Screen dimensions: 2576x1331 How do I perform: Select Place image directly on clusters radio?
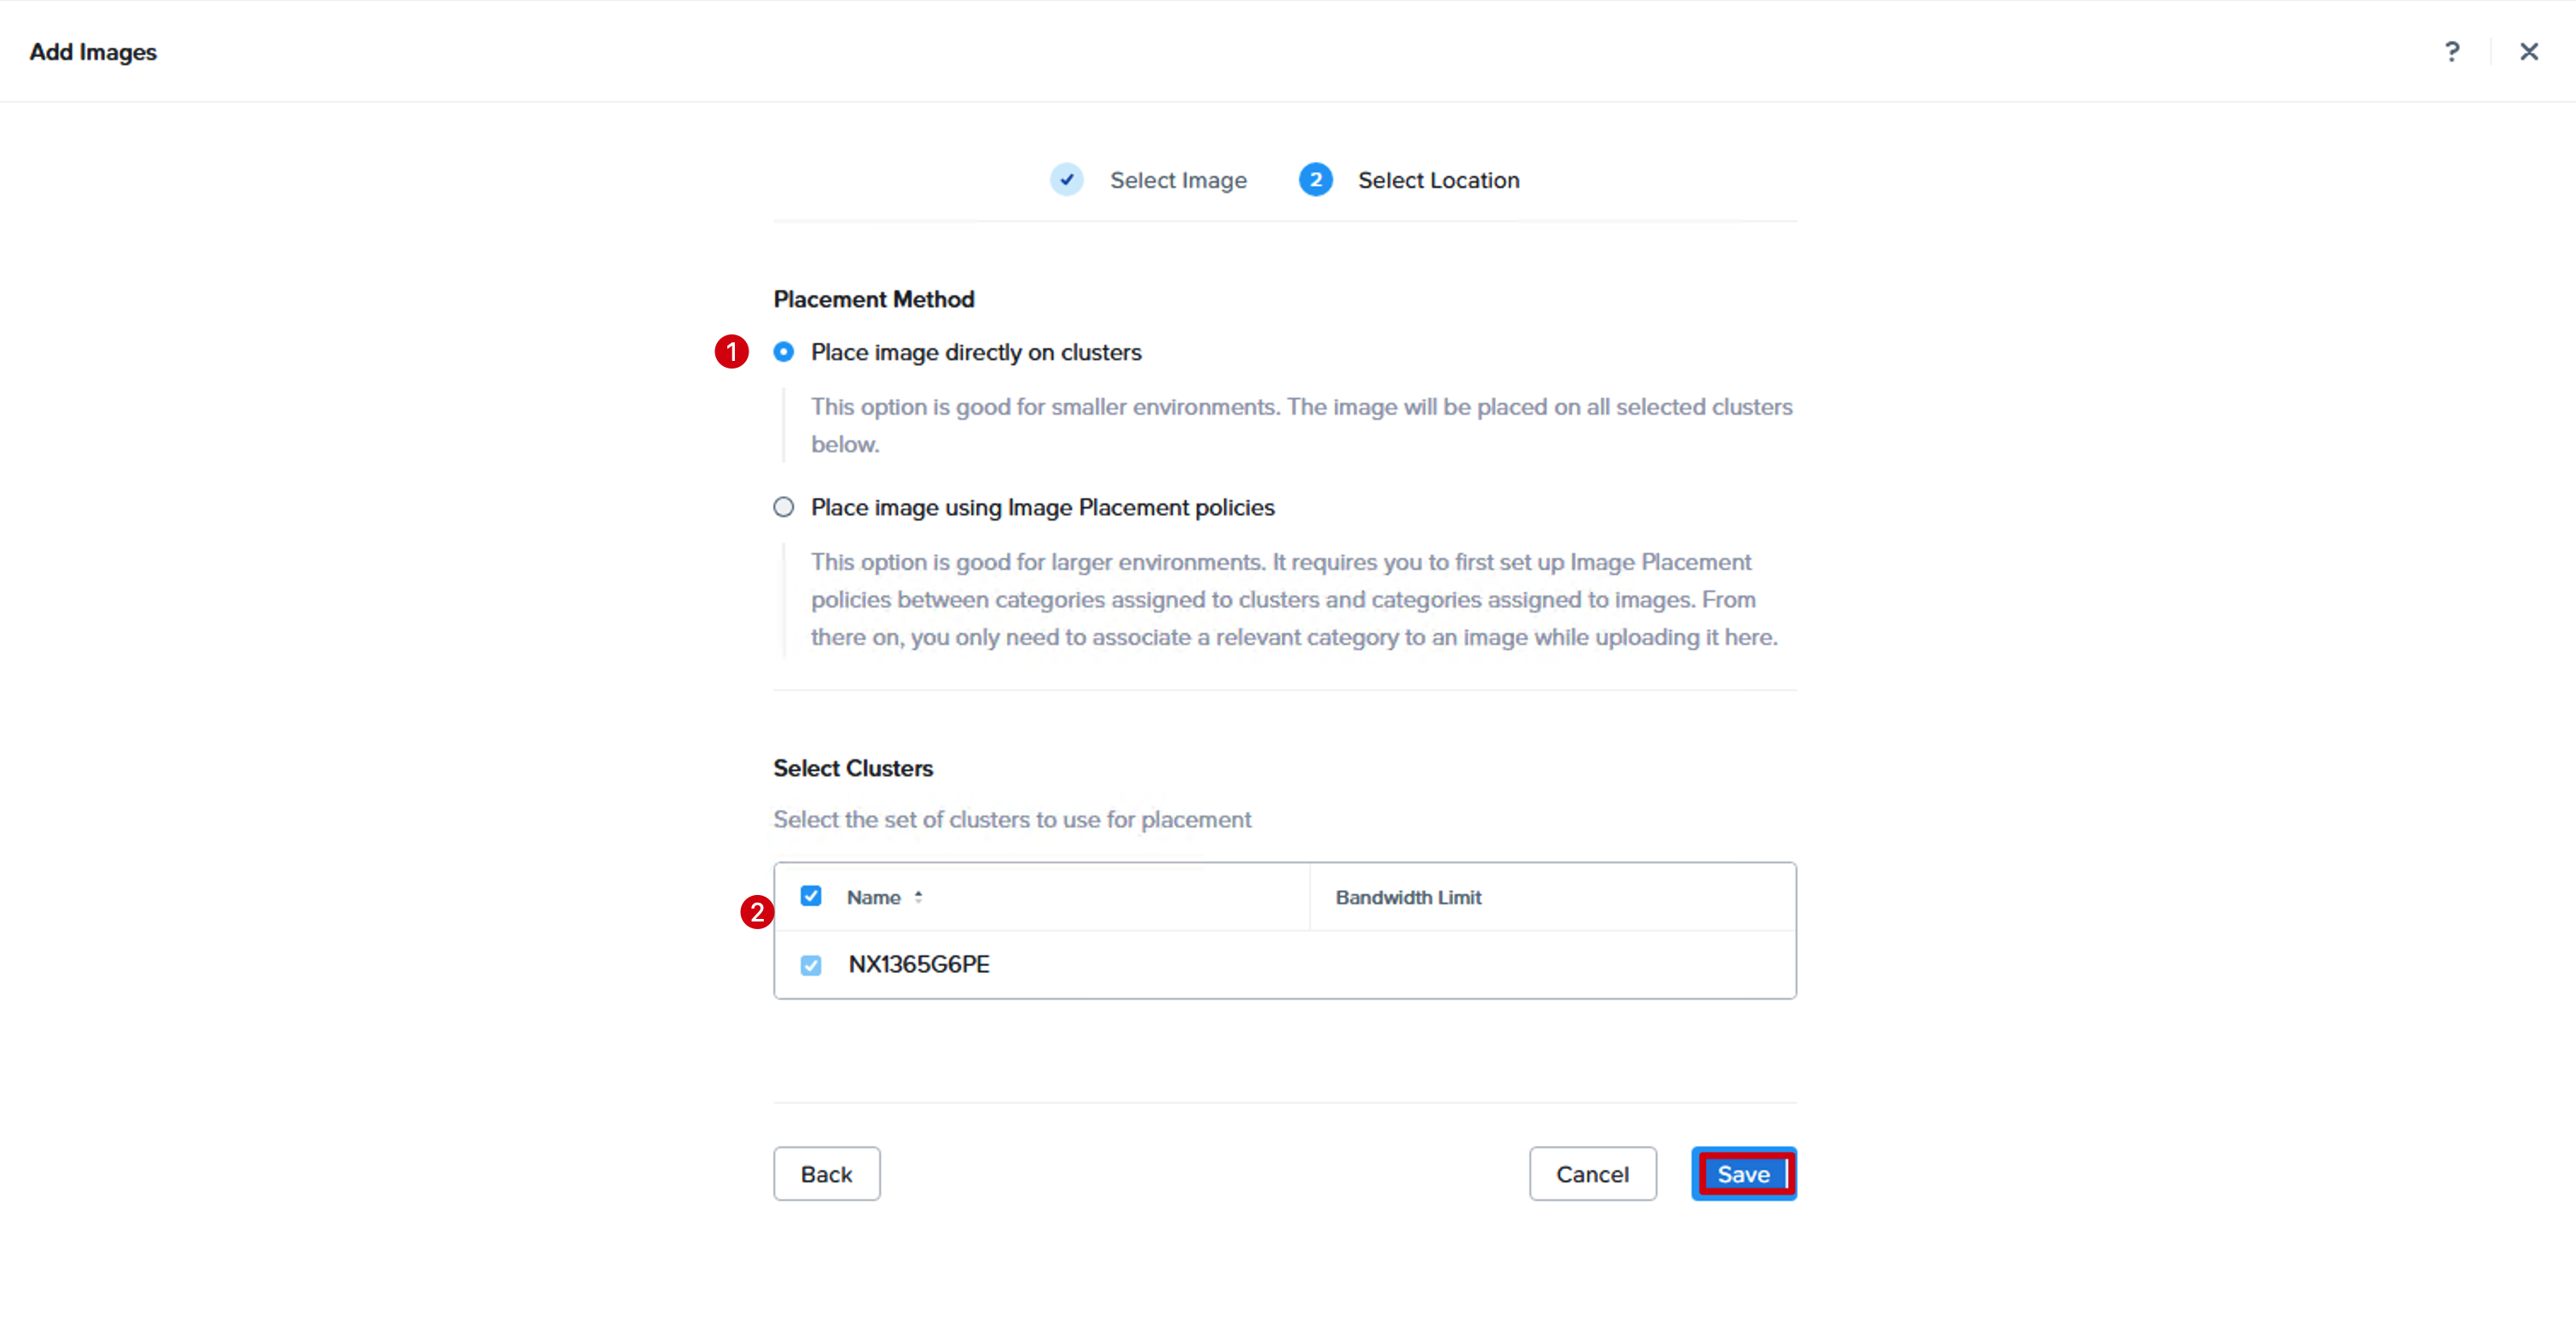coord(783,352)
